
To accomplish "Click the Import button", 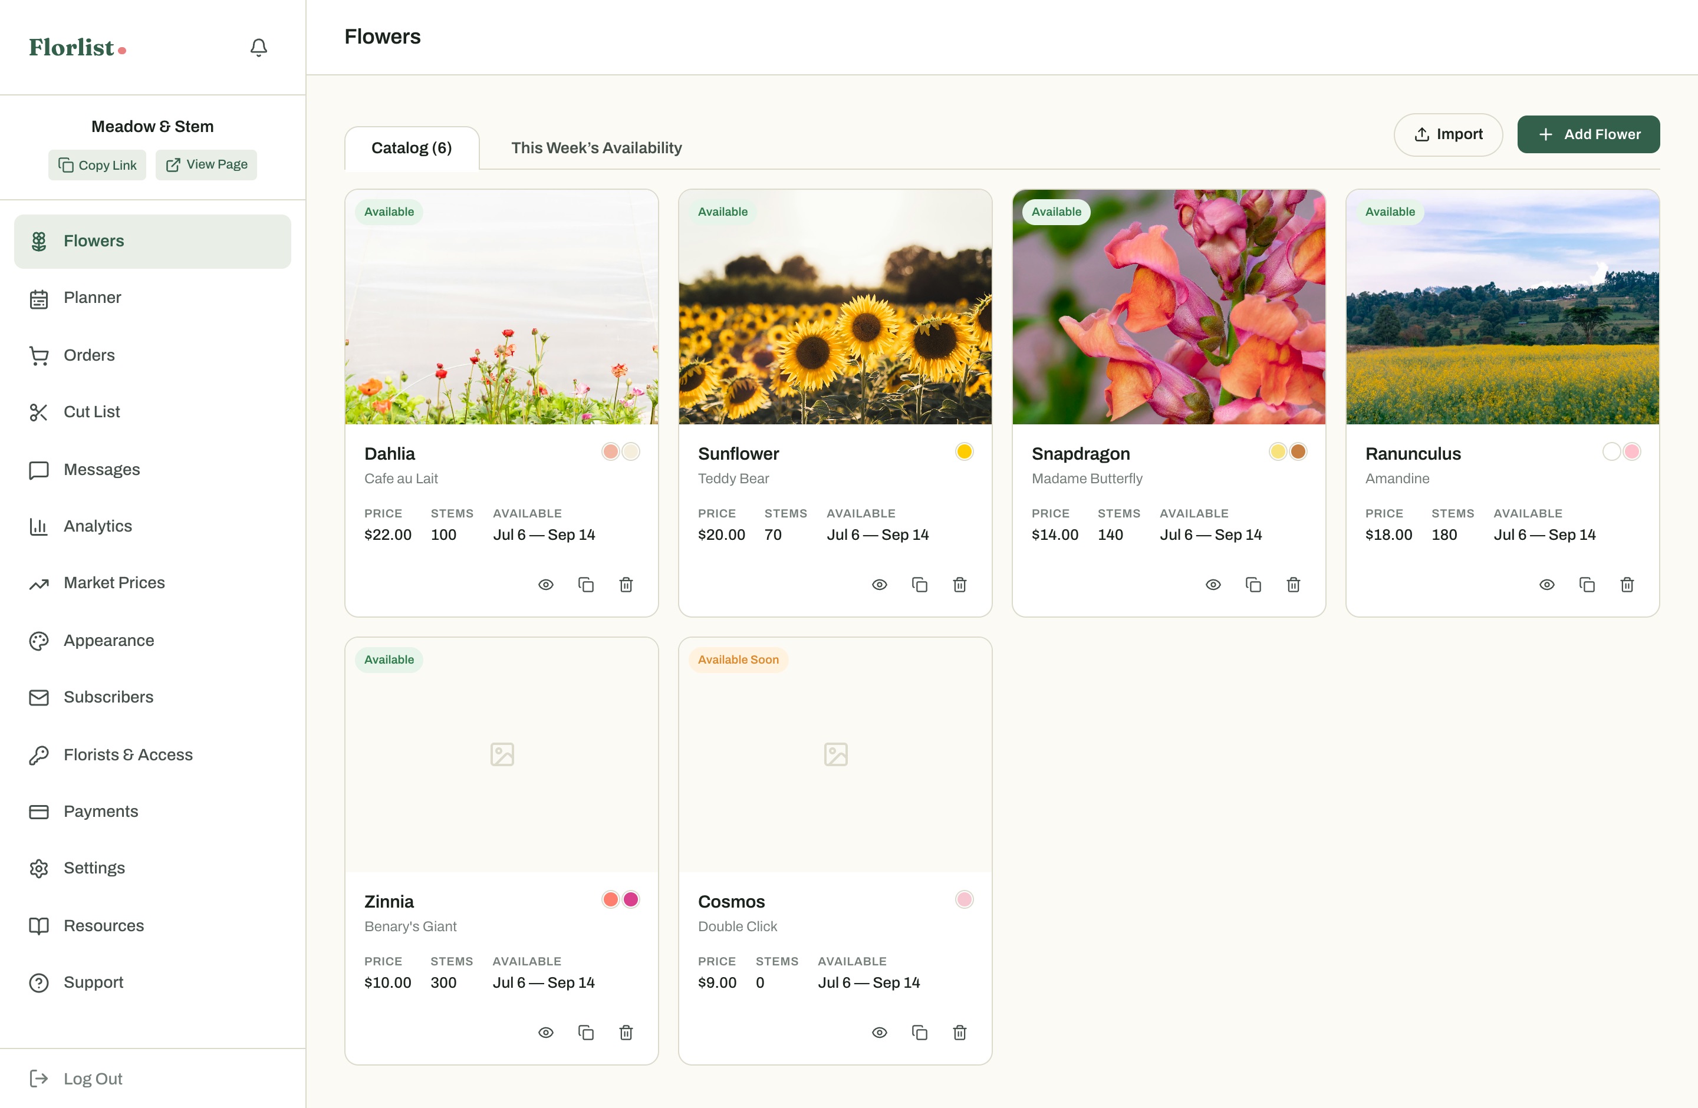I will pyautogui.click(x=1448, y=134).
